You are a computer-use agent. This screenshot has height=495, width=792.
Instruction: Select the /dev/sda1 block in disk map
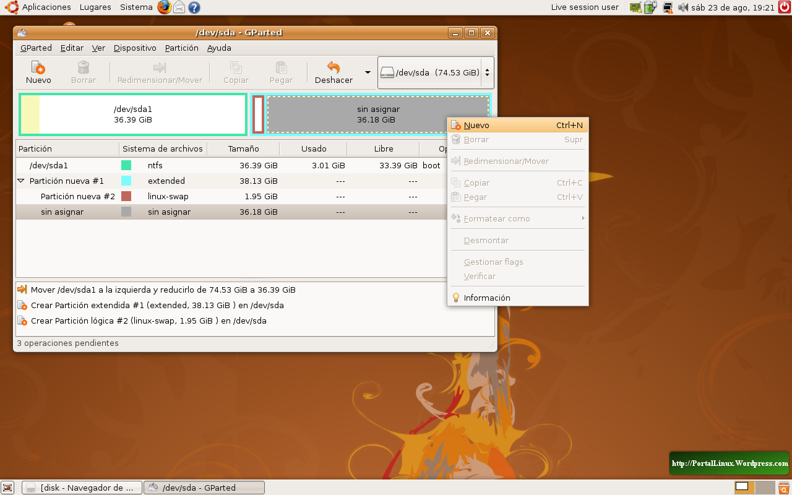(x=133, y=114)
